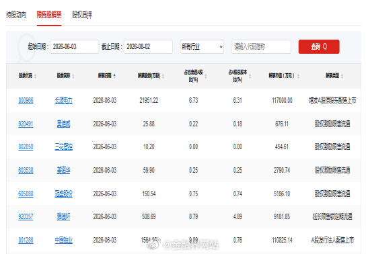This screenshot has width=368, height=254.
Task: Click the 解禁日期 column header
Action: tap(105, 76)
